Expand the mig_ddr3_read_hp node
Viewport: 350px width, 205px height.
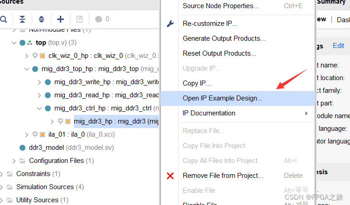[39, 95]
